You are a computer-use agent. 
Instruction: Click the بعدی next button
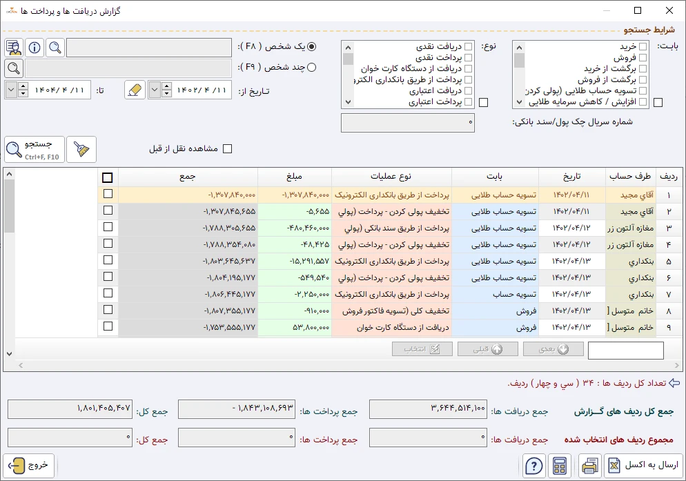click(553, 349)
